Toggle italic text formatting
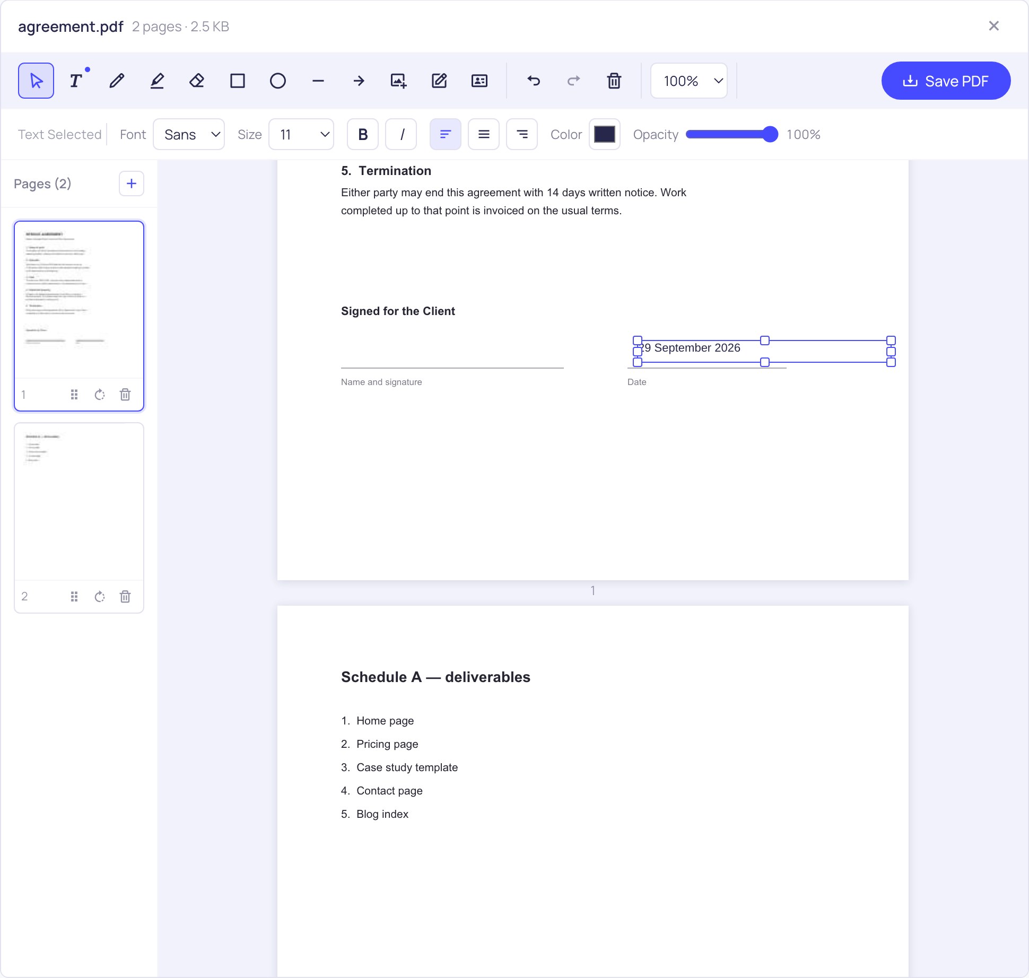The image size is (1029, 978). 401,134
